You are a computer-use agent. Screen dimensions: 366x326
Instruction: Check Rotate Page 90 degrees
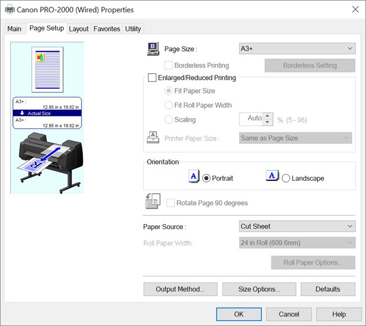[171, 203]
